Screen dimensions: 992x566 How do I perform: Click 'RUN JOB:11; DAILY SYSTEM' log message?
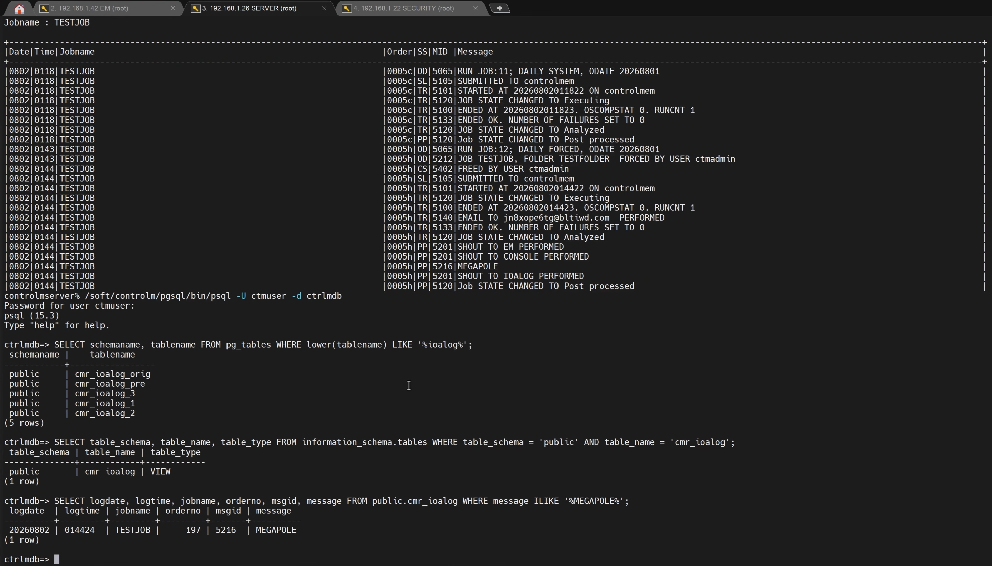559,72
